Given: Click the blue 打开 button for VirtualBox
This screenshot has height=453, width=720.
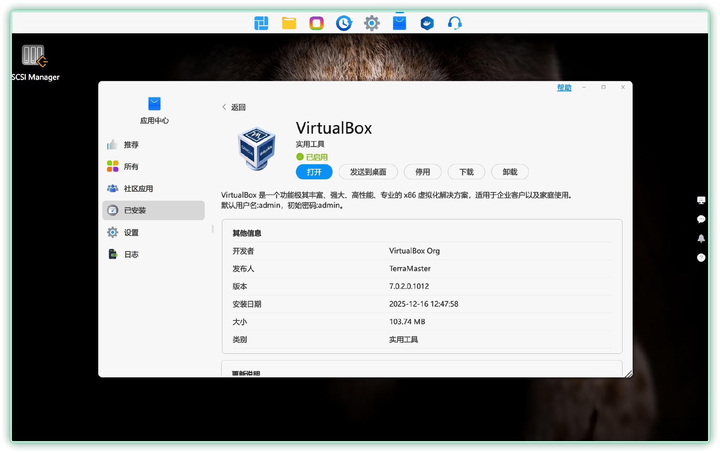Looking at the screenshot, I should pos(314,172).
